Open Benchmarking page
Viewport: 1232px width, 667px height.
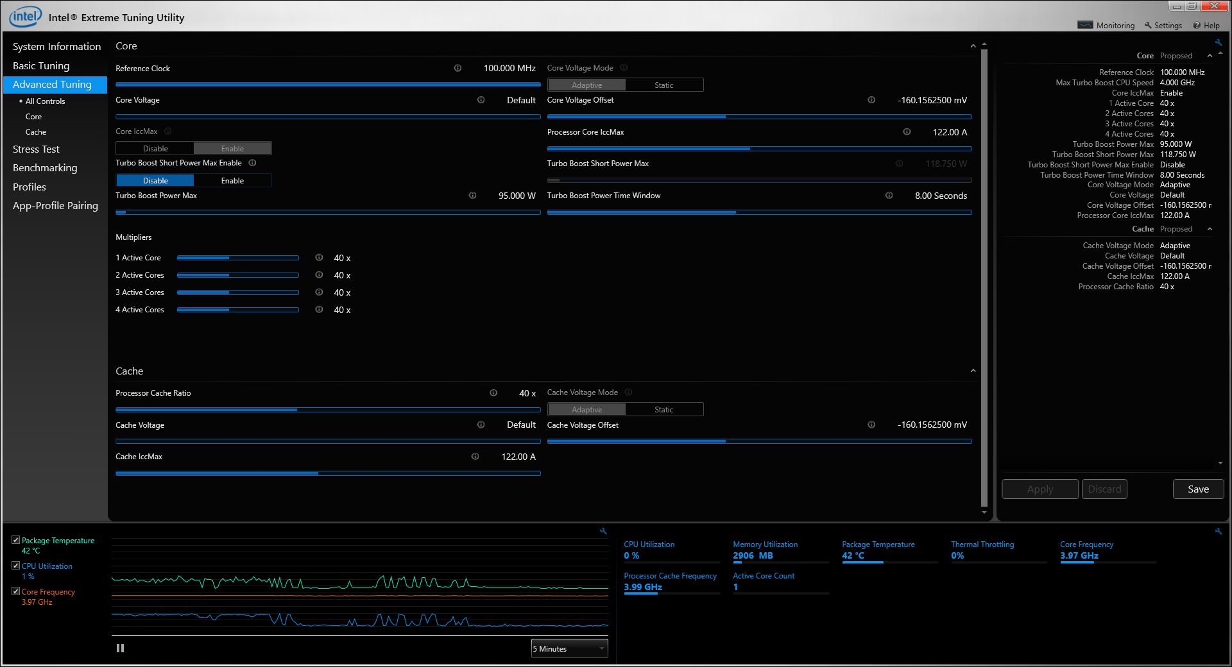point(45,168)
